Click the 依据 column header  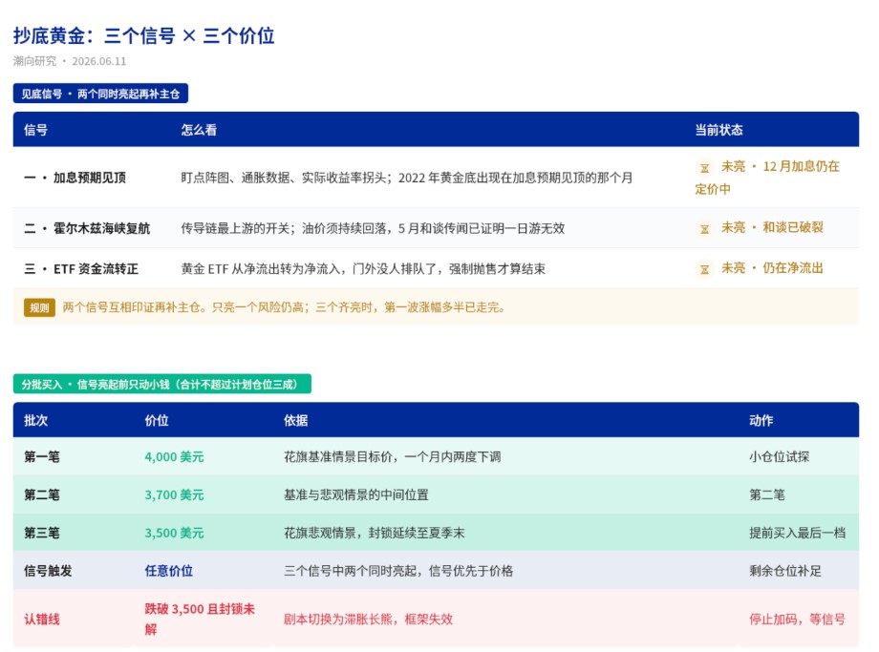point(295,421)
